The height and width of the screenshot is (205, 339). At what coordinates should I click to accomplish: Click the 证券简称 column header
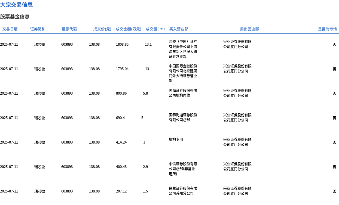coord(38,29)
